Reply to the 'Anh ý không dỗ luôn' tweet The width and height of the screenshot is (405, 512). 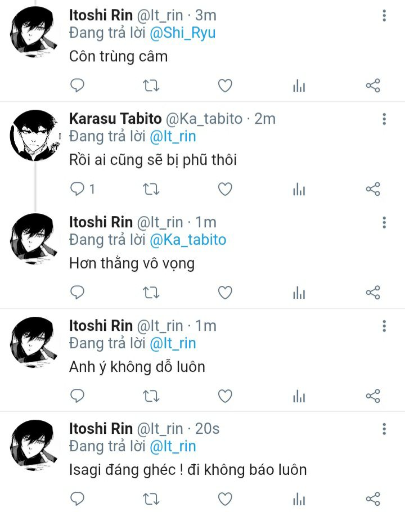(78, 396)
